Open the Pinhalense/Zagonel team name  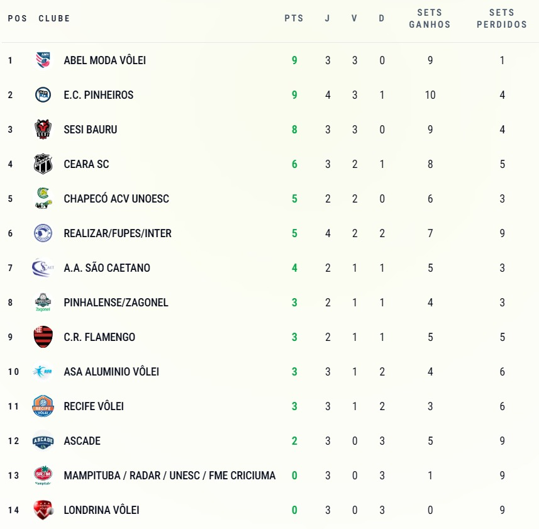tap(116, 303)
